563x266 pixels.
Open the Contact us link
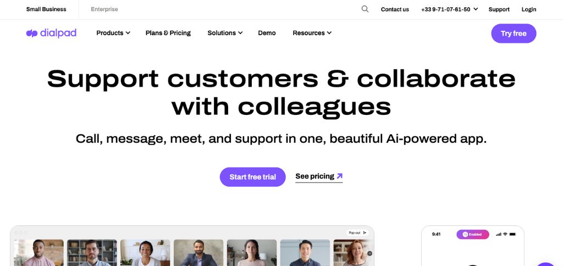click(395, 9)
